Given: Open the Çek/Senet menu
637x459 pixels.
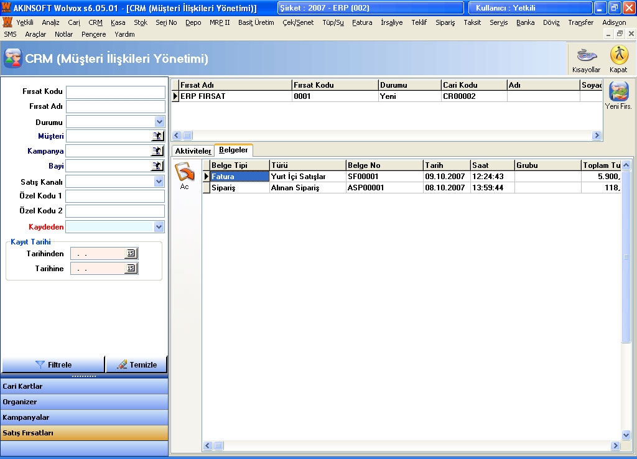Looking at the screenshot, I should coord(298,22).
